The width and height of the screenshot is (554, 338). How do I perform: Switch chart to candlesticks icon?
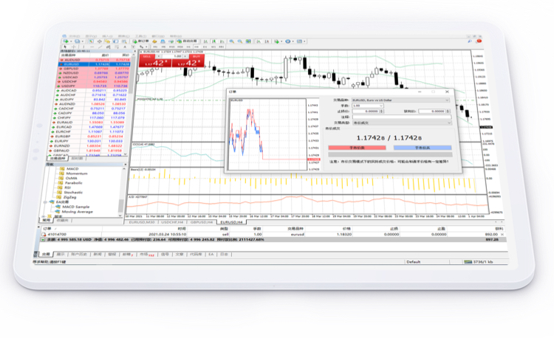pos(213,41)
